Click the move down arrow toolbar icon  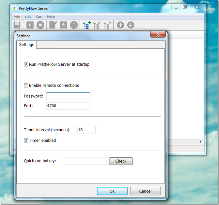(x=131, y=25)
